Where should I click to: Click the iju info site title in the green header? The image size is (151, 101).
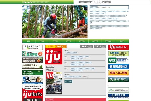click(36, 2)
